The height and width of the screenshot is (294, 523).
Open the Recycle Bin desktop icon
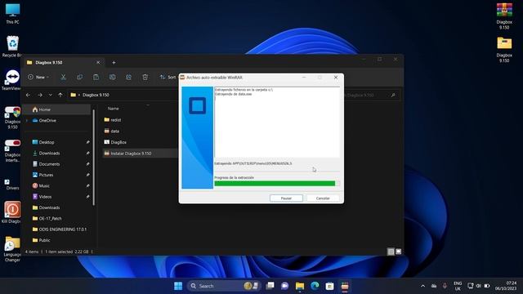(12, 47)
